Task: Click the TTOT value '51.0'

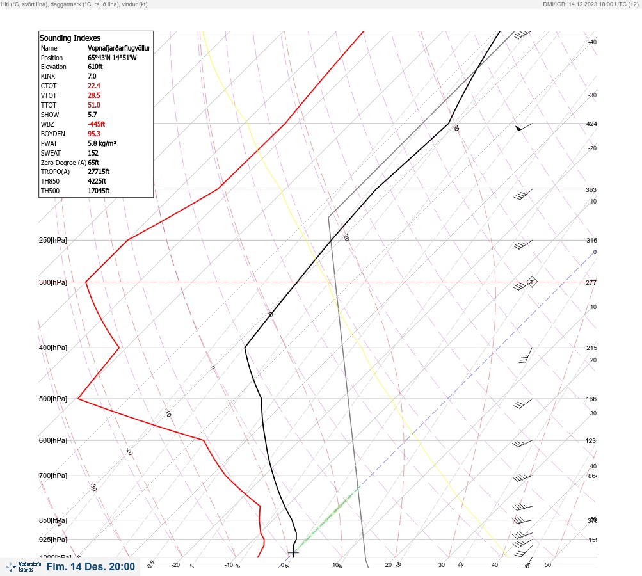Action: [x=94, y=105]
